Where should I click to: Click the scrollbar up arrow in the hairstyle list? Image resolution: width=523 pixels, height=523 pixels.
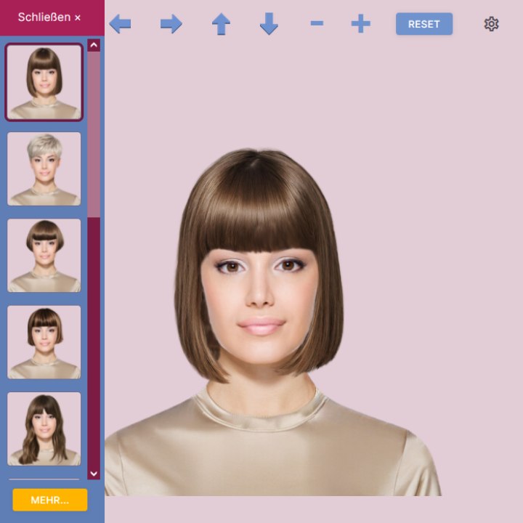94,45
